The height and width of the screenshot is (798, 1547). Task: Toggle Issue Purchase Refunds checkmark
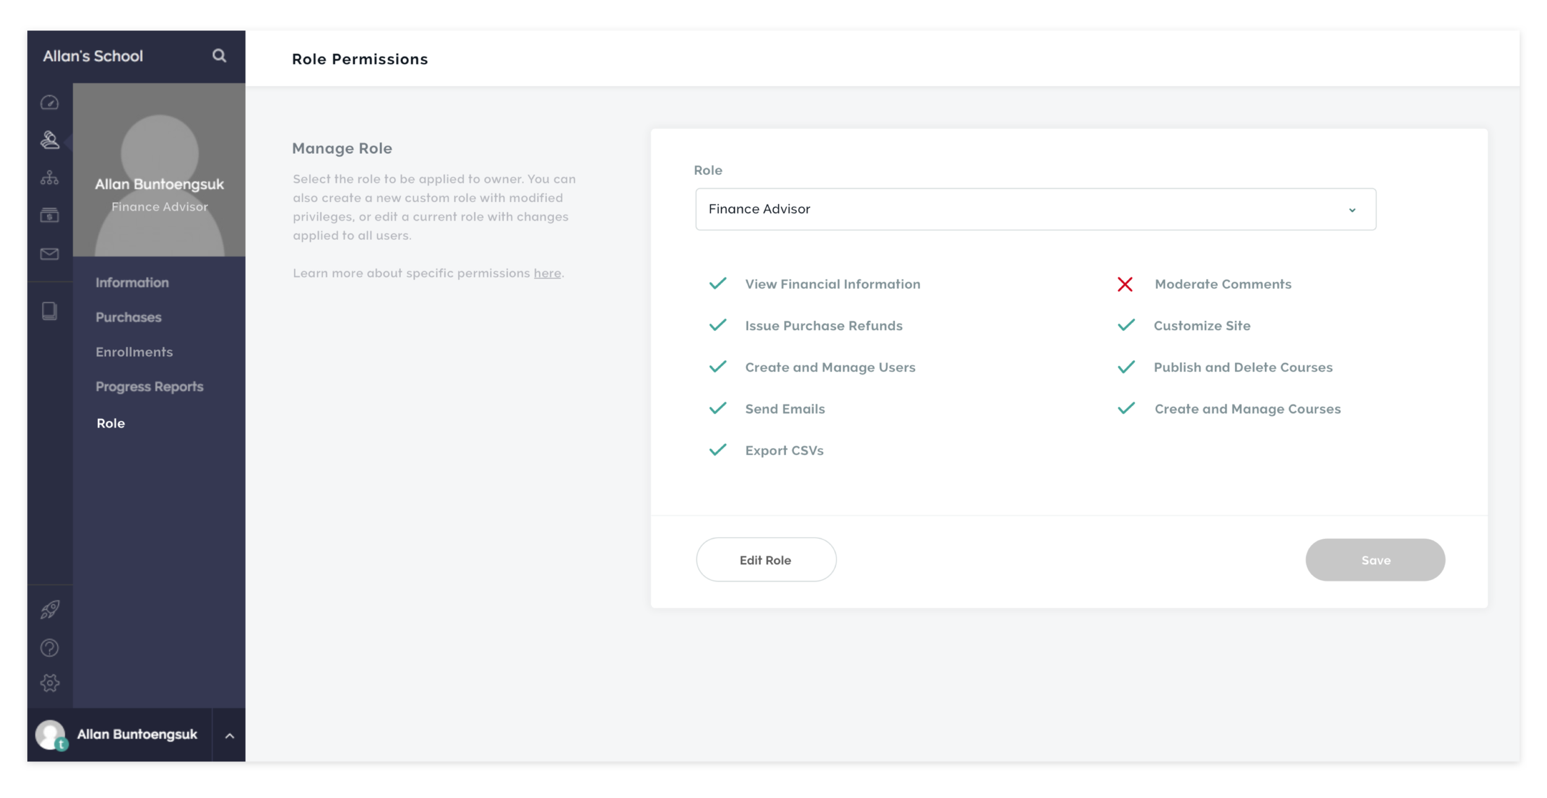point(718,325)
